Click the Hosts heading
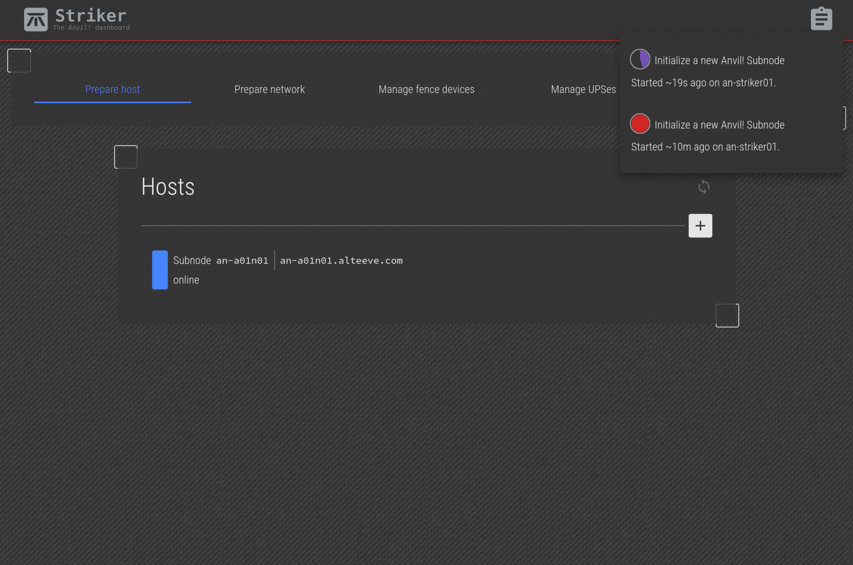 tap(168, 187)
